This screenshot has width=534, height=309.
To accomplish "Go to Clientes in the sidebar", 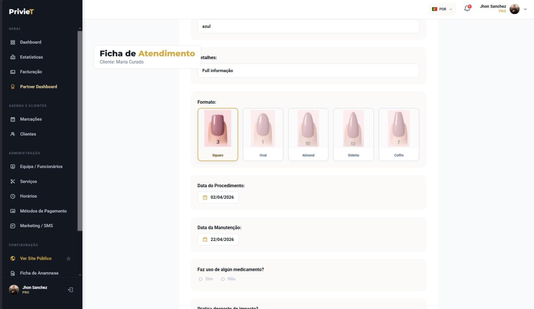I will tap(28, 134).
